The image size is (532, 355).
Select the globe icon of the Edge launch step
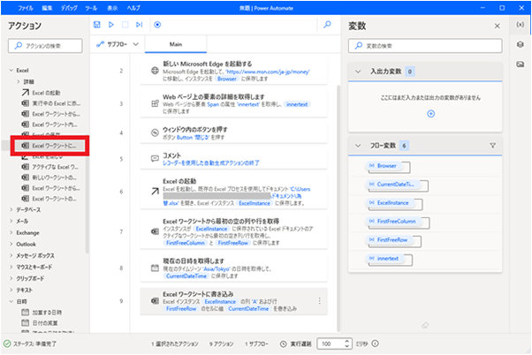(155, 71)
